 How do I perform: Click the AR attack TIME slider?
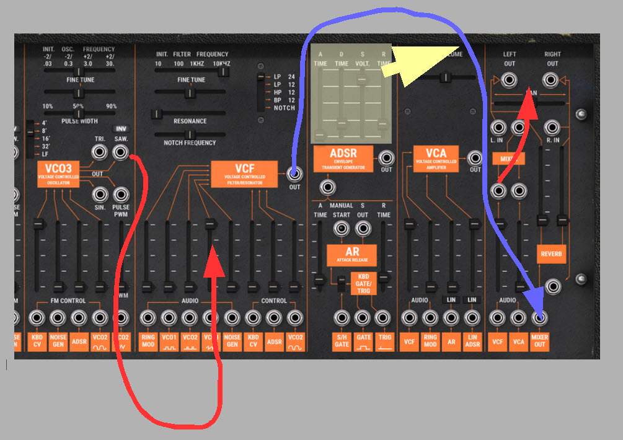coord(319,256)
